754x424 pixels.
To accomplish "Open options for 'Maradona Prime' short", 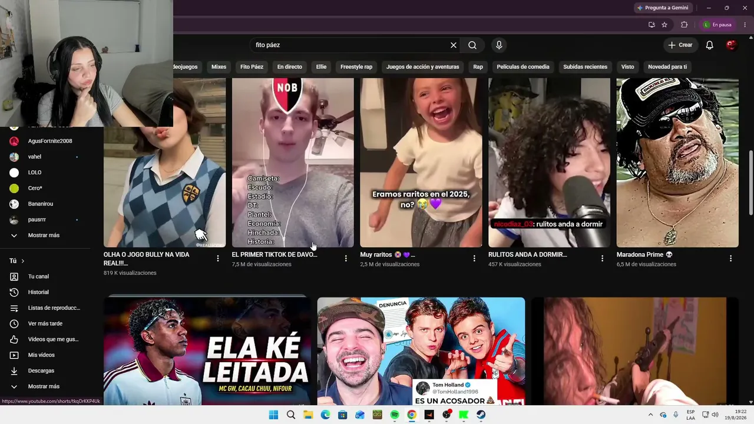I will (730, 259).
